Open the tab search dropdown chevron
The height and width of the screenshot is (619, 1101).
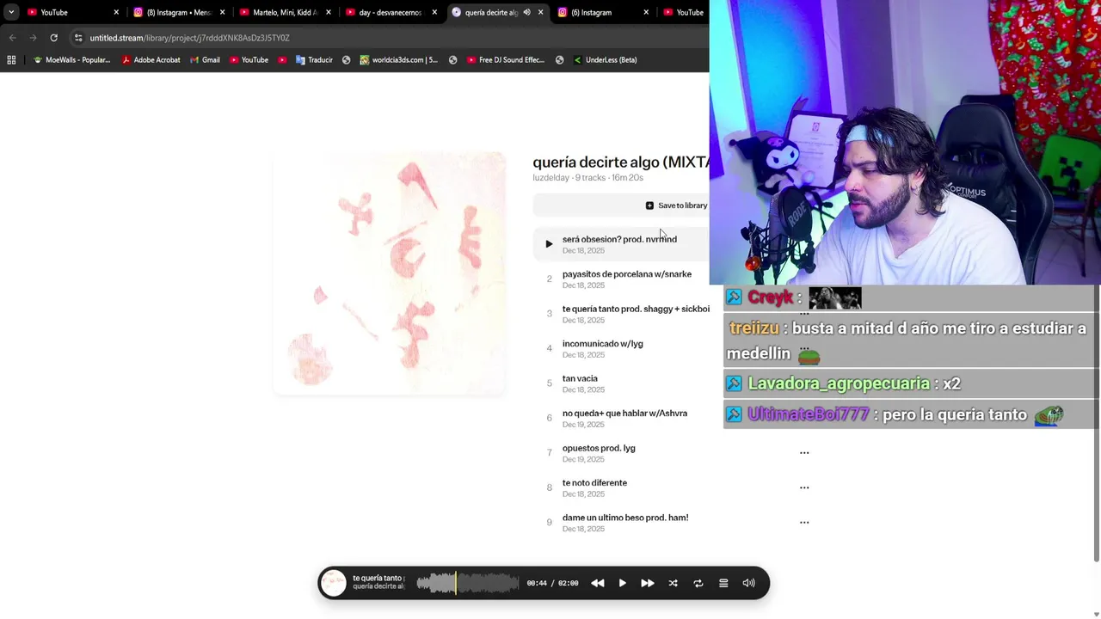click(x=11, y=12)
